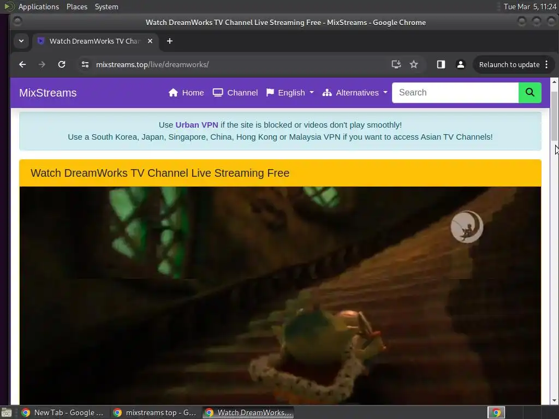Click the scrollbar up arrow
The image size is (559, 419).
pyautogui.click(x=554, y=82)
